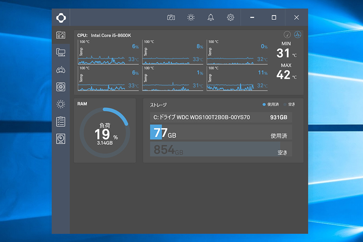The width and height of the screenshot is (363, 242).
Task: Click the ストレージ panel heading
Action: coord(158,105)
